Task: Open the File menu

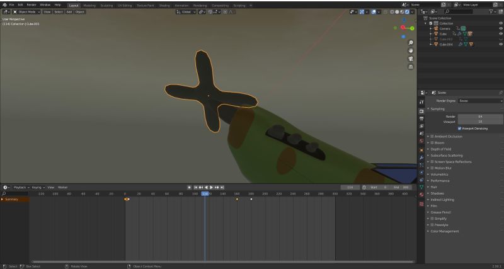Action: (x=11, y=5)
